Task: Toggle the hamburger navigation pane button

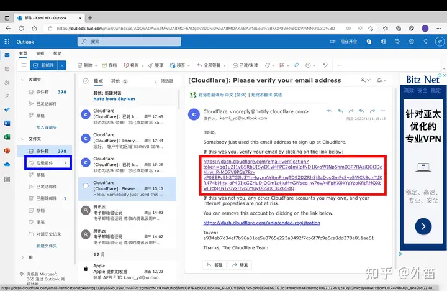Action: (x=24, y=65)
